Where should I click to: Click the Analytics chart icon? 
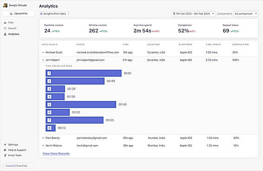5,34
